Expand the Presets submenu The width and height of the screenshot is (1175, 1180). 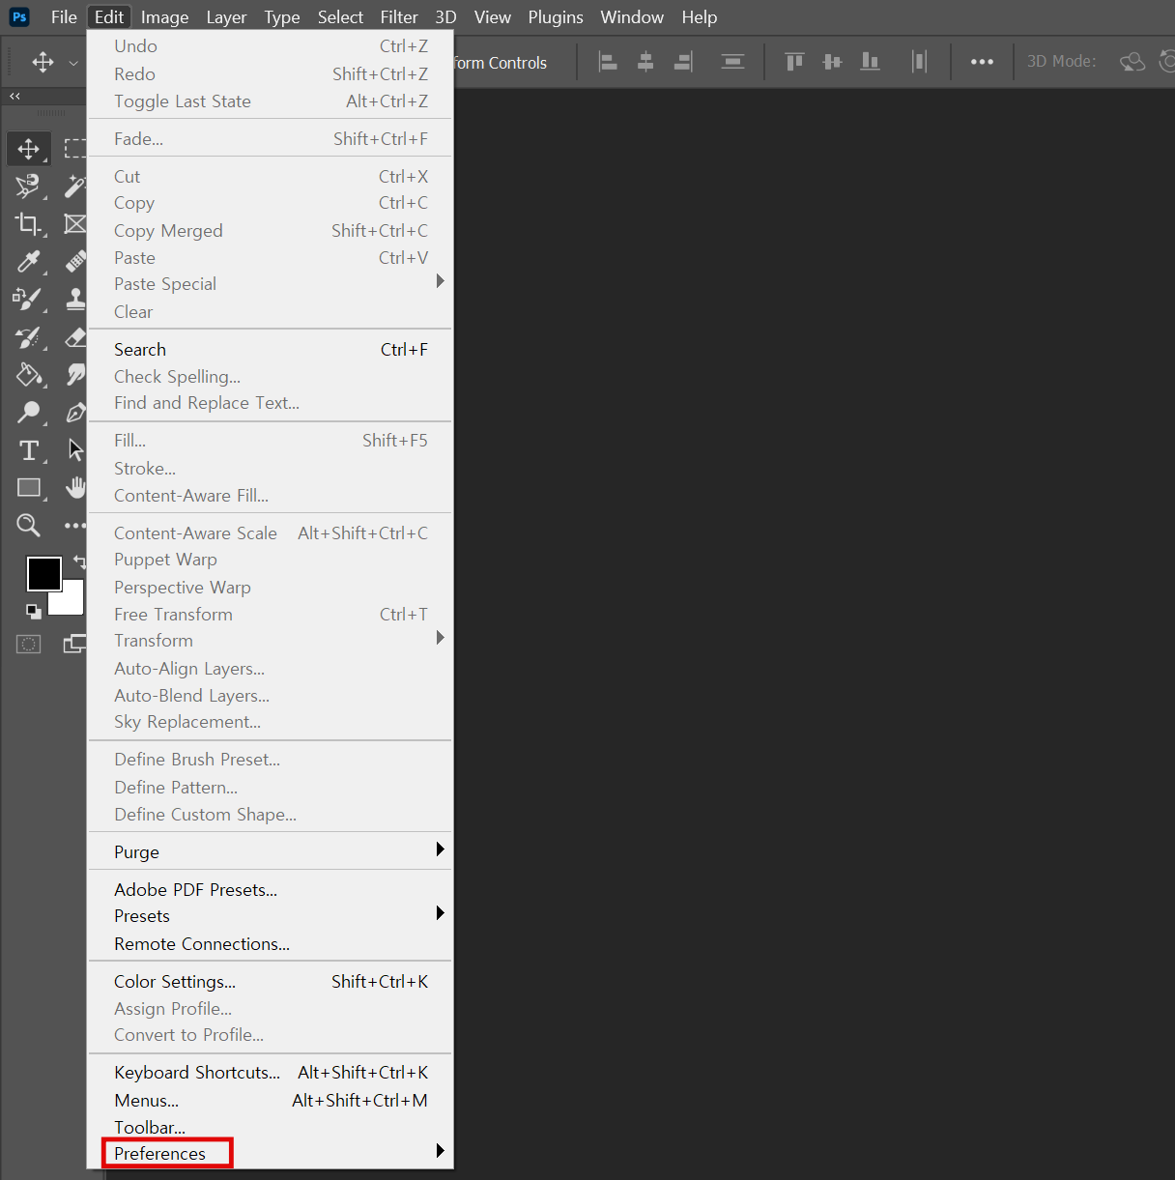point(271,916)
